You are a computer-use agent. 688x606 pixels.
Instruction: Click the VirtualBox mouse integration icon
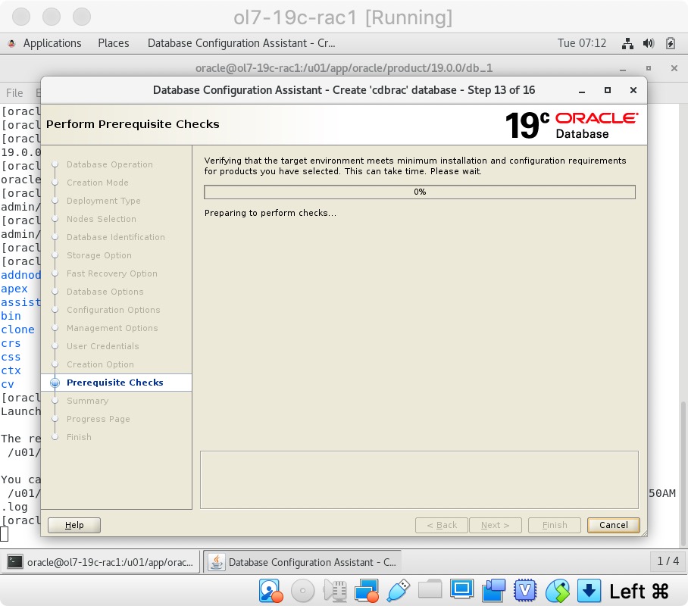557,591
